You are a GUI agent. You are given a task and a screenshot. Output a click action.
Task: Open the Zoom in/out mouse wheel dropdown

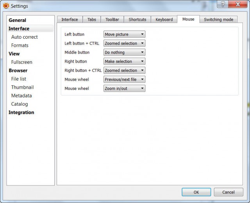124,88
